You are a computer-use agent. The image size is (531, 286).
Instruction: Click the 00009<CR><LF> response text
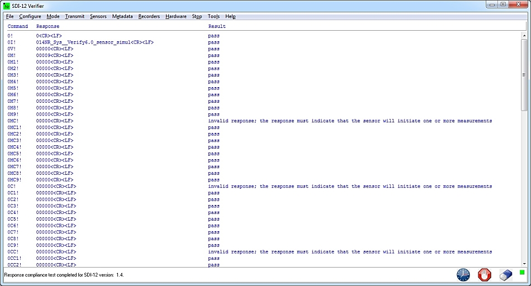coord(55,55)
